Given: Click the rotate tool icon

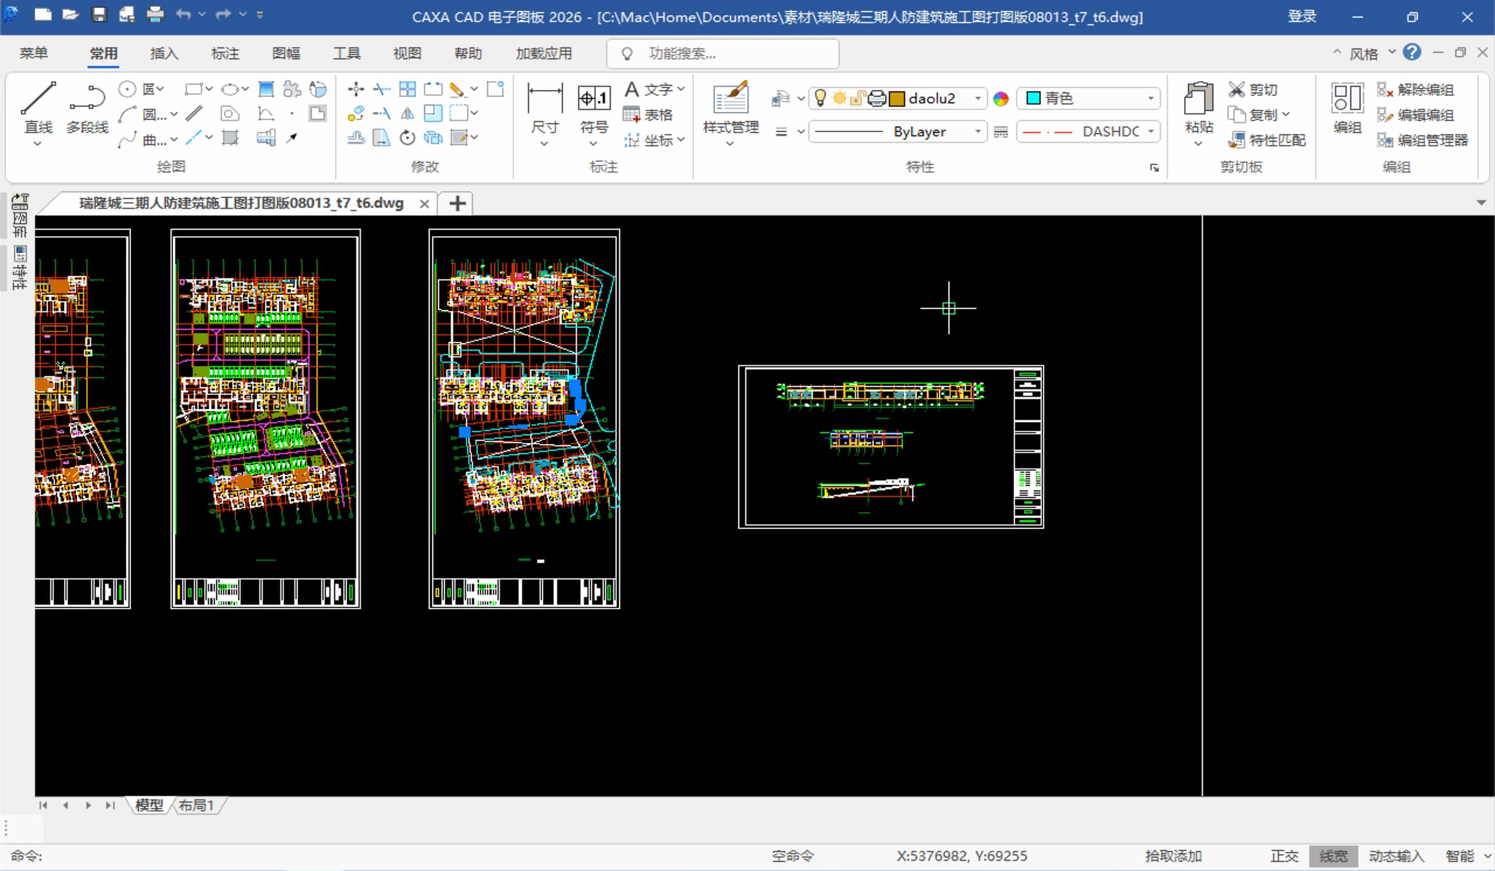Looking at the screenshot, I should point(407,138).
